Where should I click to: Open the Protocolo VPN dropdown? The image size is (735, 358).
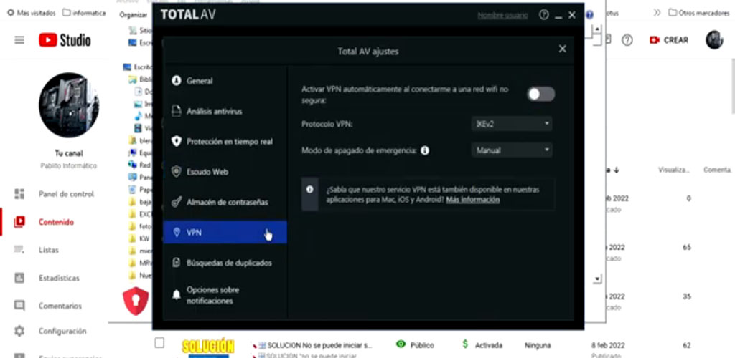[x=512, y=124]
